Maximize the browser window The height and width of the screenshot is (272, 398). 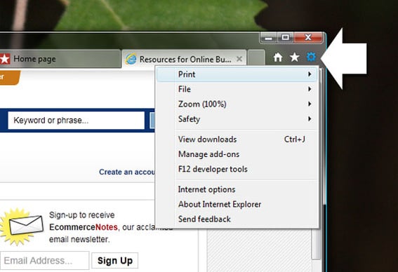coord(285,38)
